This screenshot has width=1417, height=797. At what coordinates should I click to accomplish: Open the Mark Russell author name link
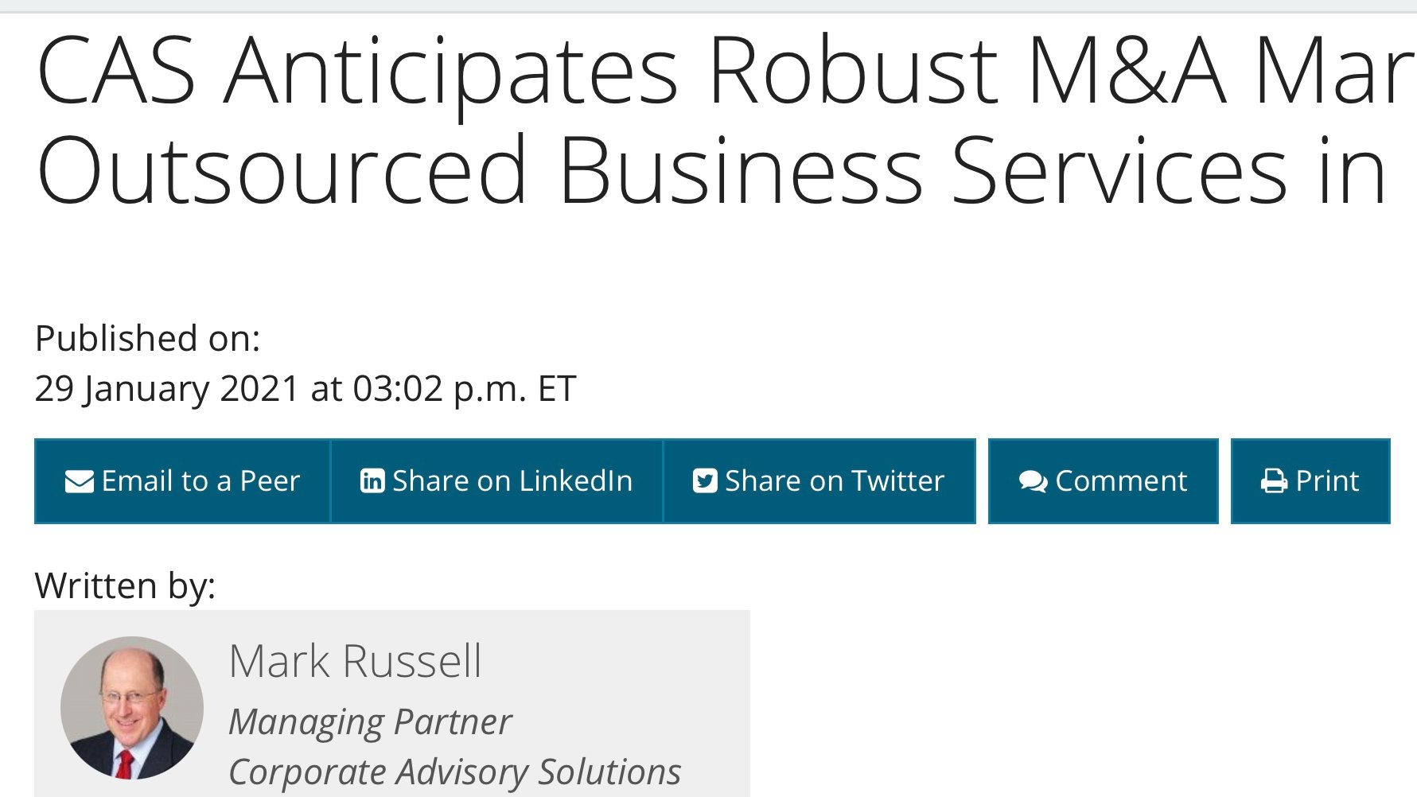(355, 661)
